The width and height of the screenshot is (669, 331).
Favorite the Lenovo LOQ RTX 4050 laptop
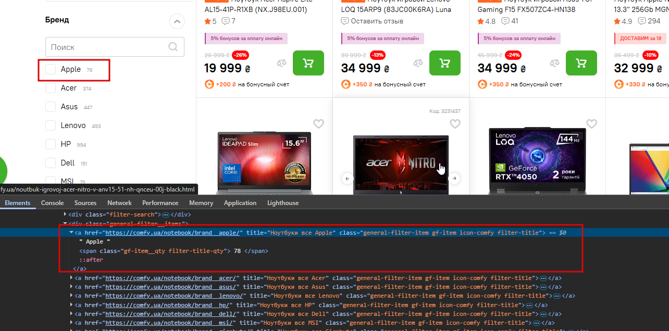tap(591, 124)
